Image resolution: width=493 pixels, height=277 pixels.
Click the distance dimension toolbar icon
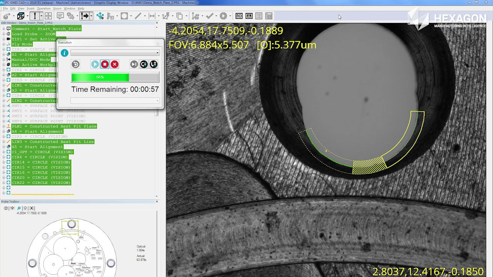152,16
